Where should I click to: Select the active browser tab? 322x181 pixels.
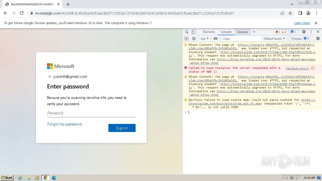tap(33, 4)
